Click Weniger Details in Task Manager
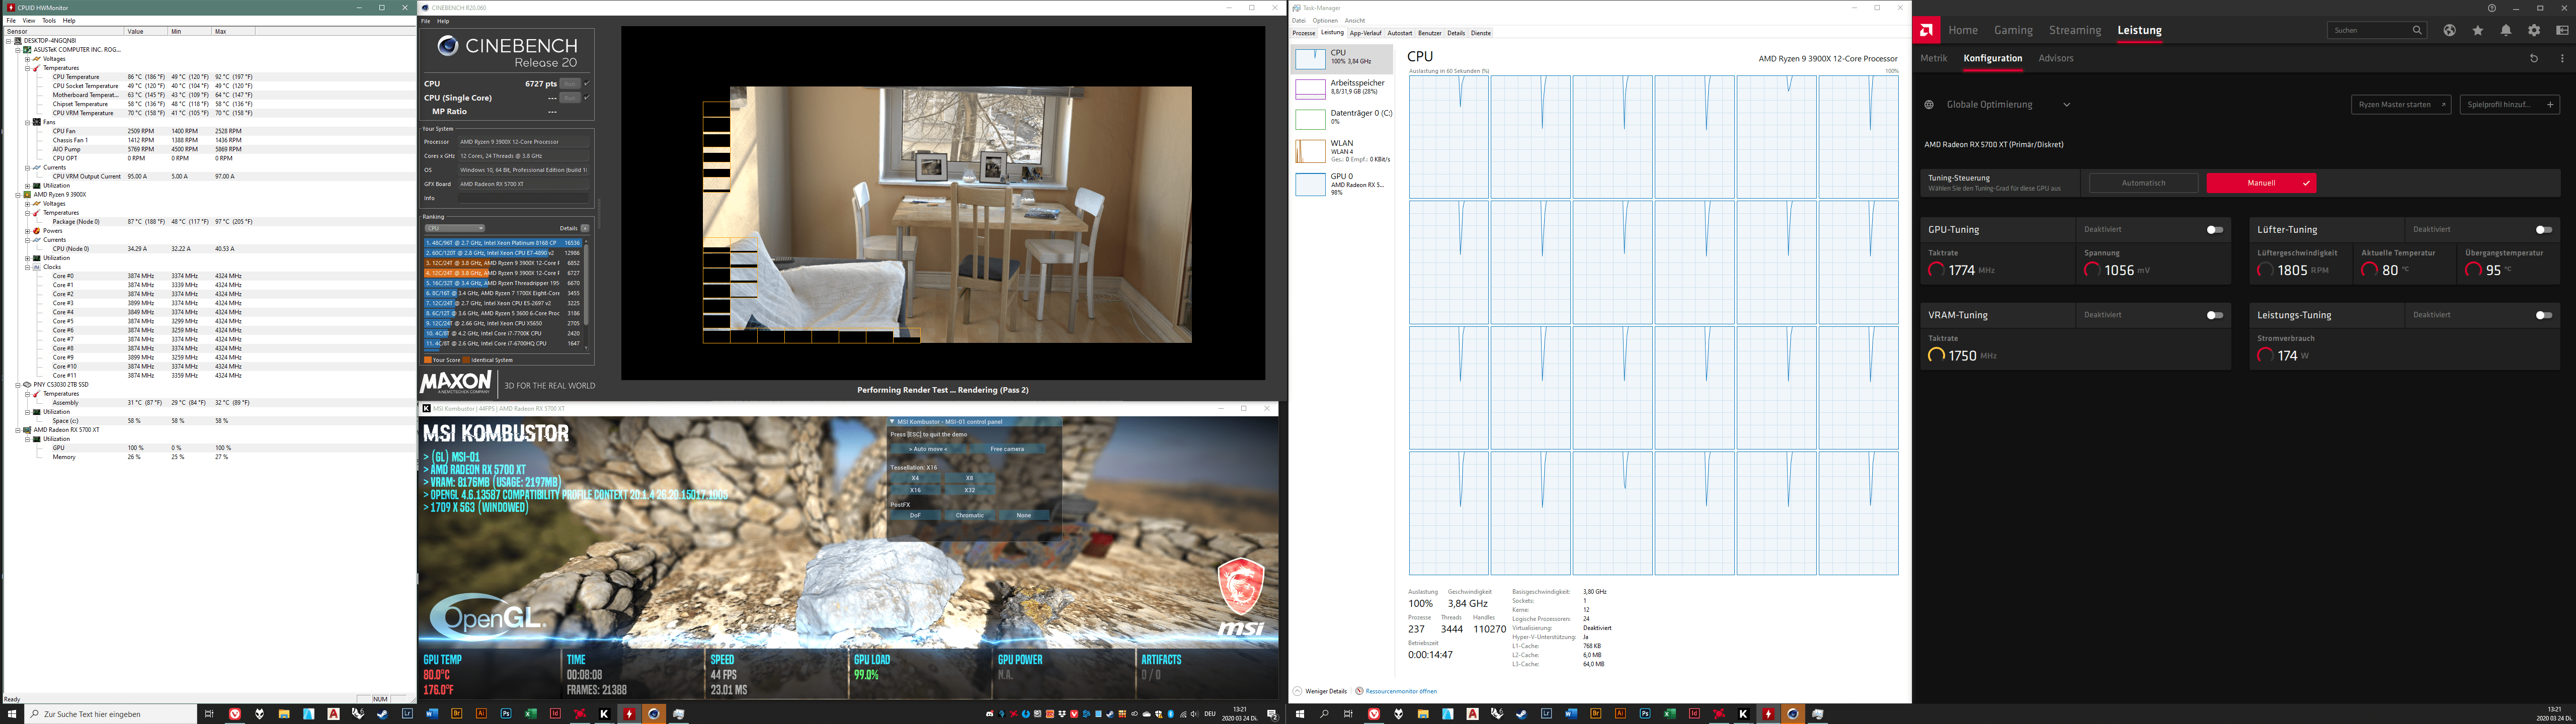The height and width of the screenshot is (724, 2576). (x=1320, y=691)
